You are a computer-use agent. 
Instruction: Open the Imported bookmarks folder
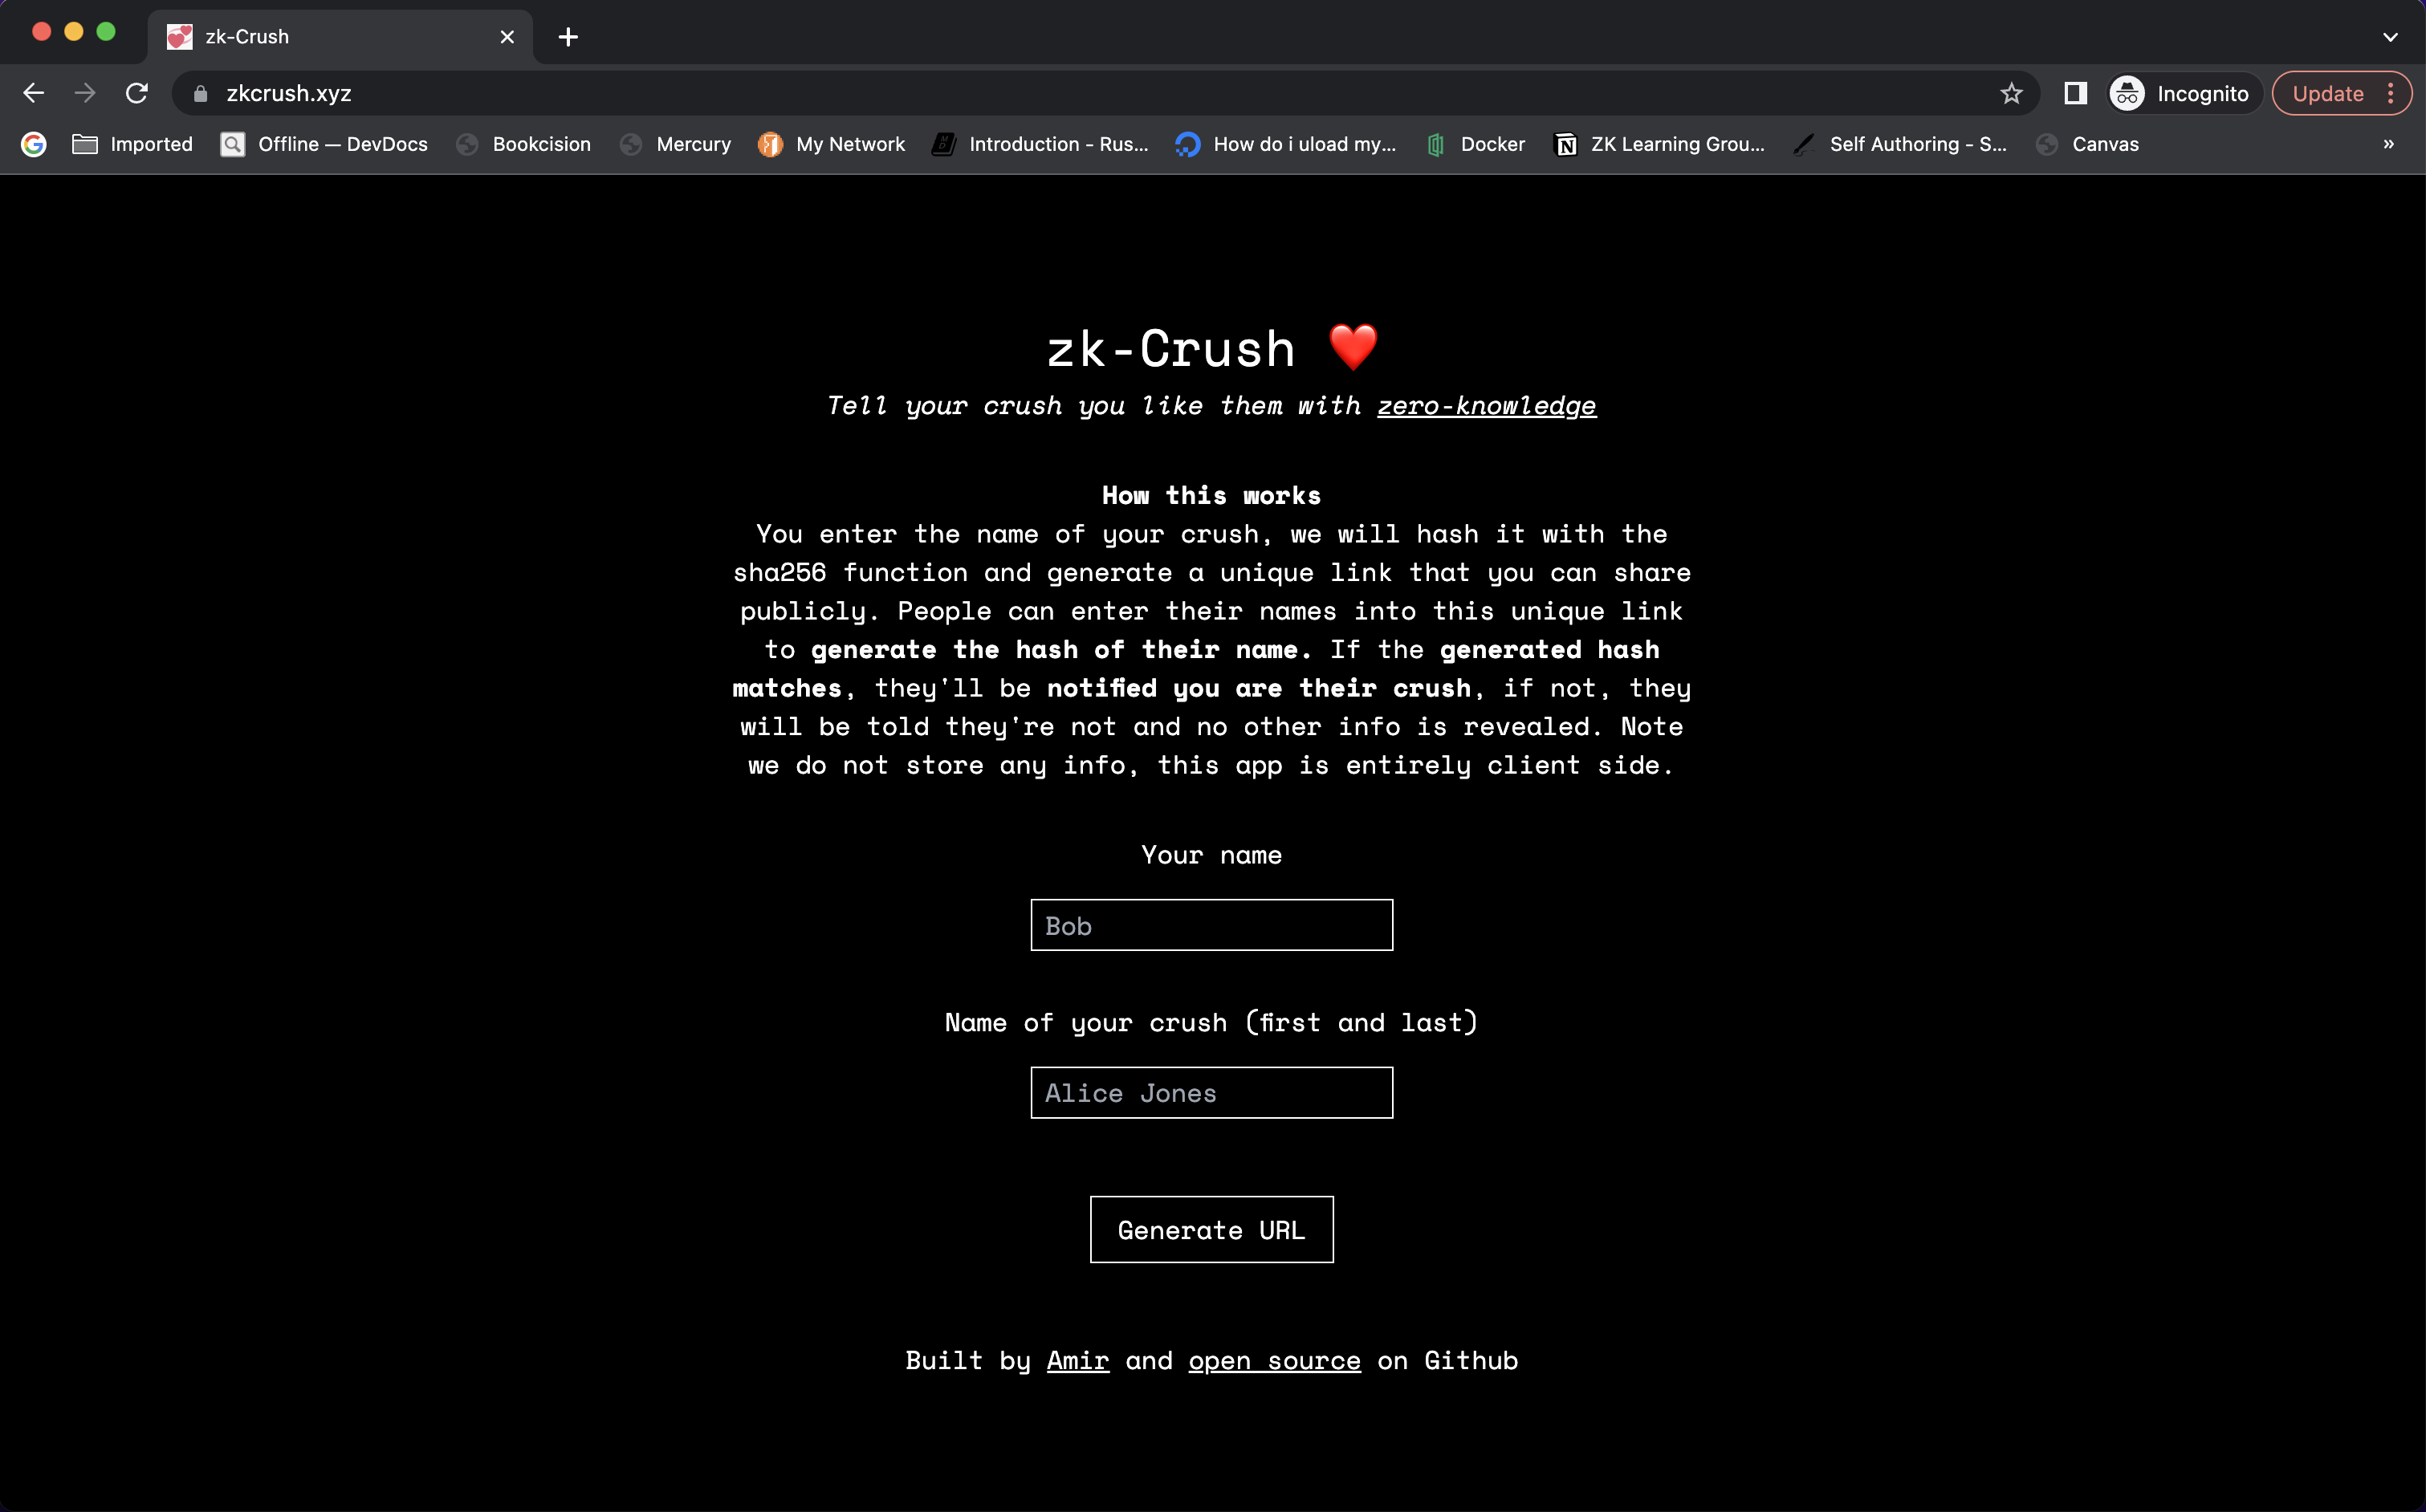click(x=133, y=144)
